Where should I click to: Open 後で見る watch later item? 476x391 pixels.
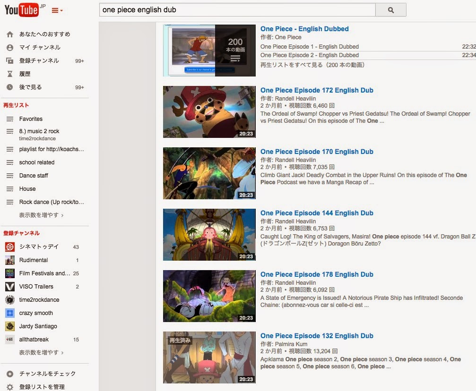point(30,87)
